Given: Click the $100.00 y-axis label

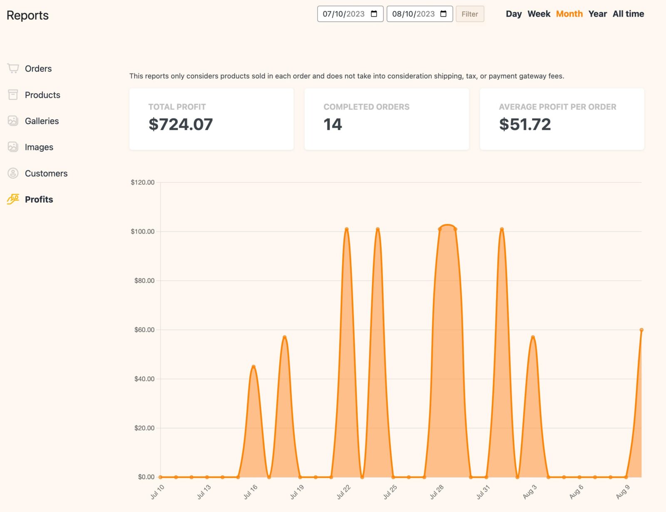Looking at the screenshot, I should [x=142, y=232].
